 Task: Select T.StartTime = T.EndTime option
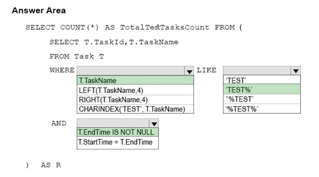click(x=118, y=142)
